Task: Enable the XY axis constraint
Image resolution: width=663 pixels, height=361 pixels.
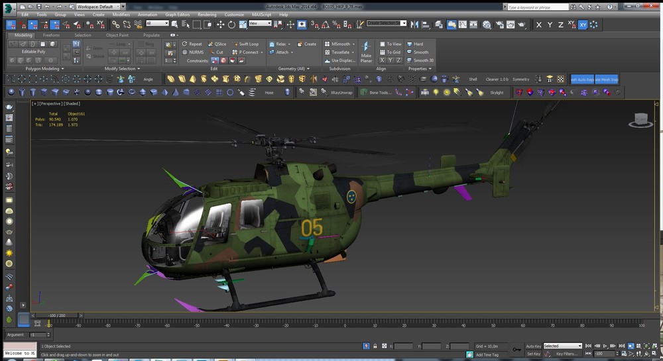Action: pyautogui.click(x=583, y=25)
